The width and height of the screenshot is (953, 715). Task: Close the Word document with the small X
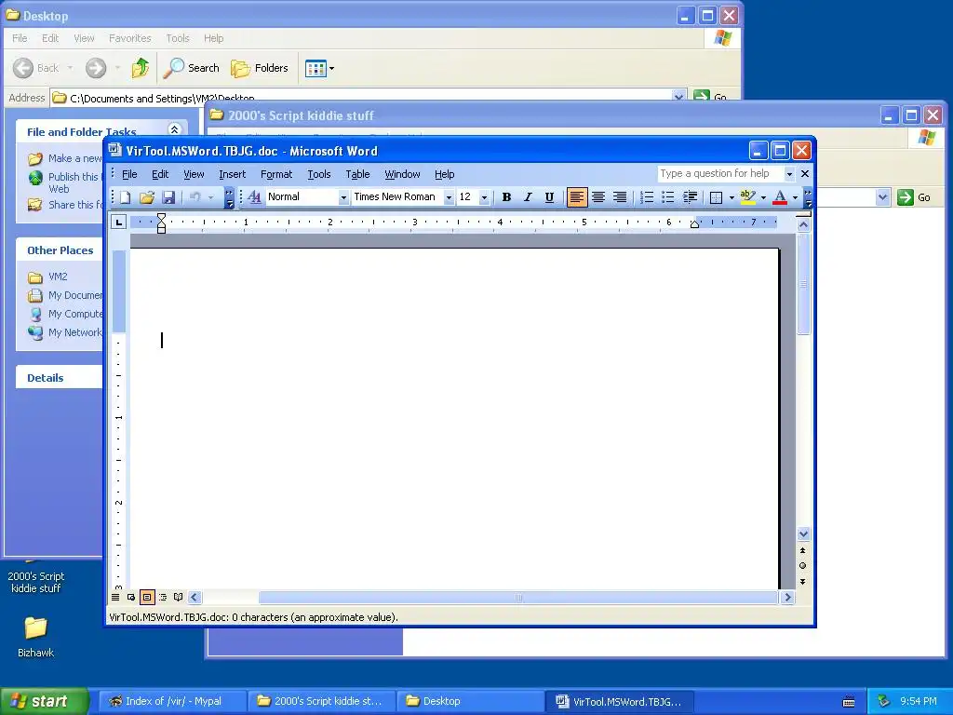pyautogui.click(x=805, y=174)
